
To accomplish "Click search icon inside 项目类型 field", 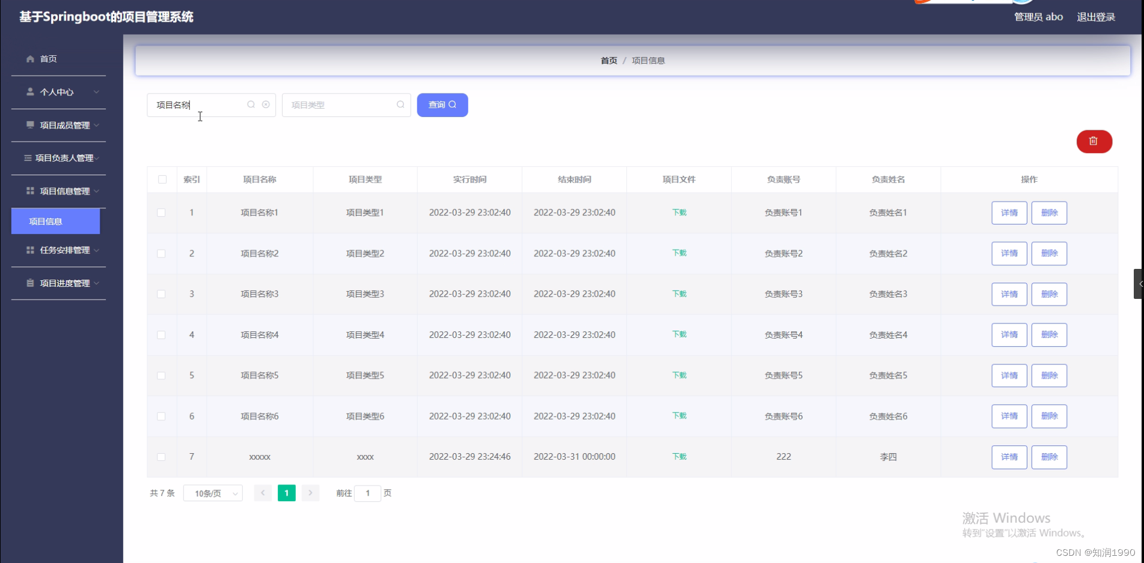I will click(400, 104).
